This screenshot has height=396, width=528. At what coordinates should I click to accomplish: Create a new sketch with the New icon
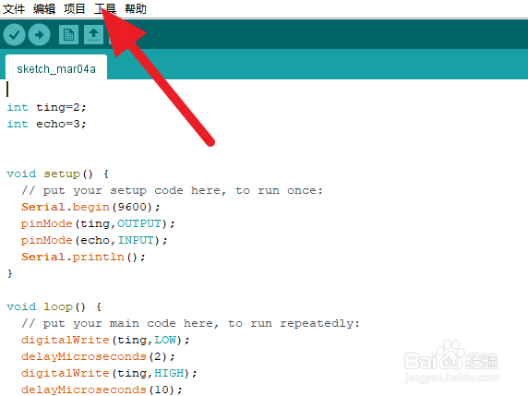68,35
